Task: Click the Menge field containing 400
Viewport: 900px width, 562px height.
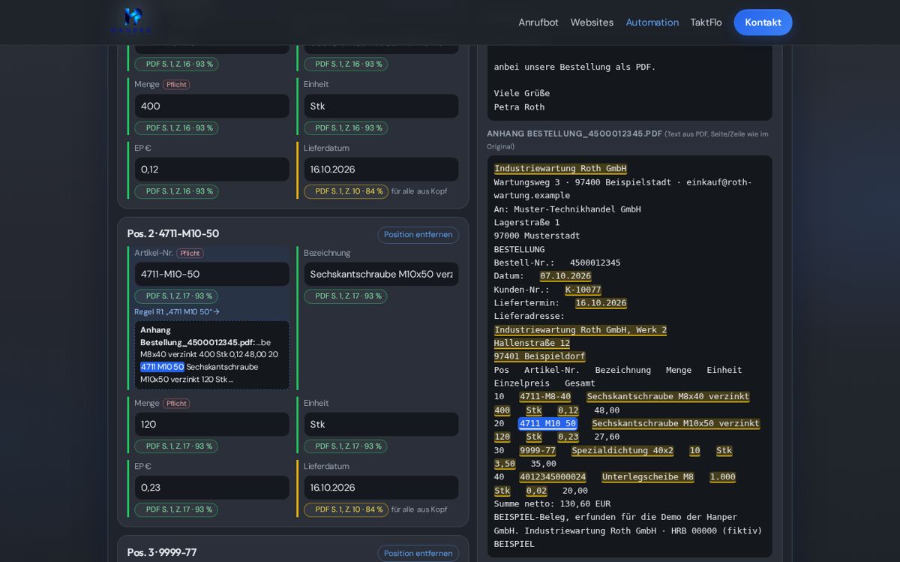Action: point(211,106)
